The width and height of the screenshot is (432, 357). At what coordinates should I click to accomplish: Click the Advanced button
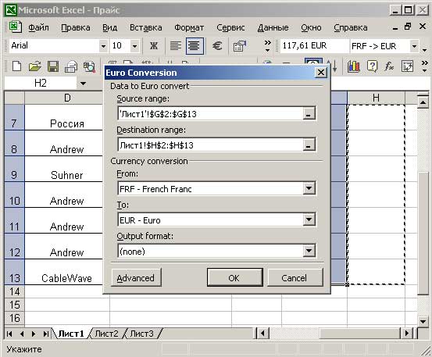tap(136, 277)
